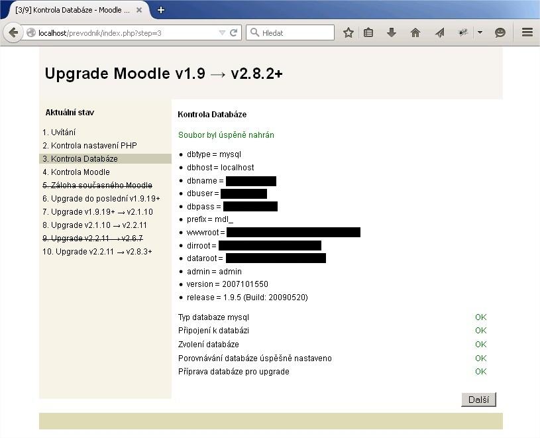This screenshot has height=438, width=540.
Task: Click the 'Soubor byl úspěně nahrán' message
Action: (226, 135)
